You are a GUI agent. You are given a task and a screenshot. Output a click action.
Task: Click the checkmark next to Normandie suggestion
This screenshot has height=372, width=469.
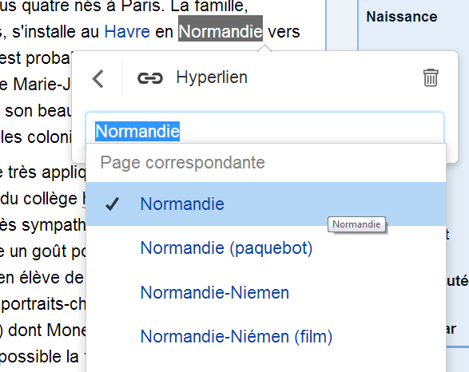(112, 204)
